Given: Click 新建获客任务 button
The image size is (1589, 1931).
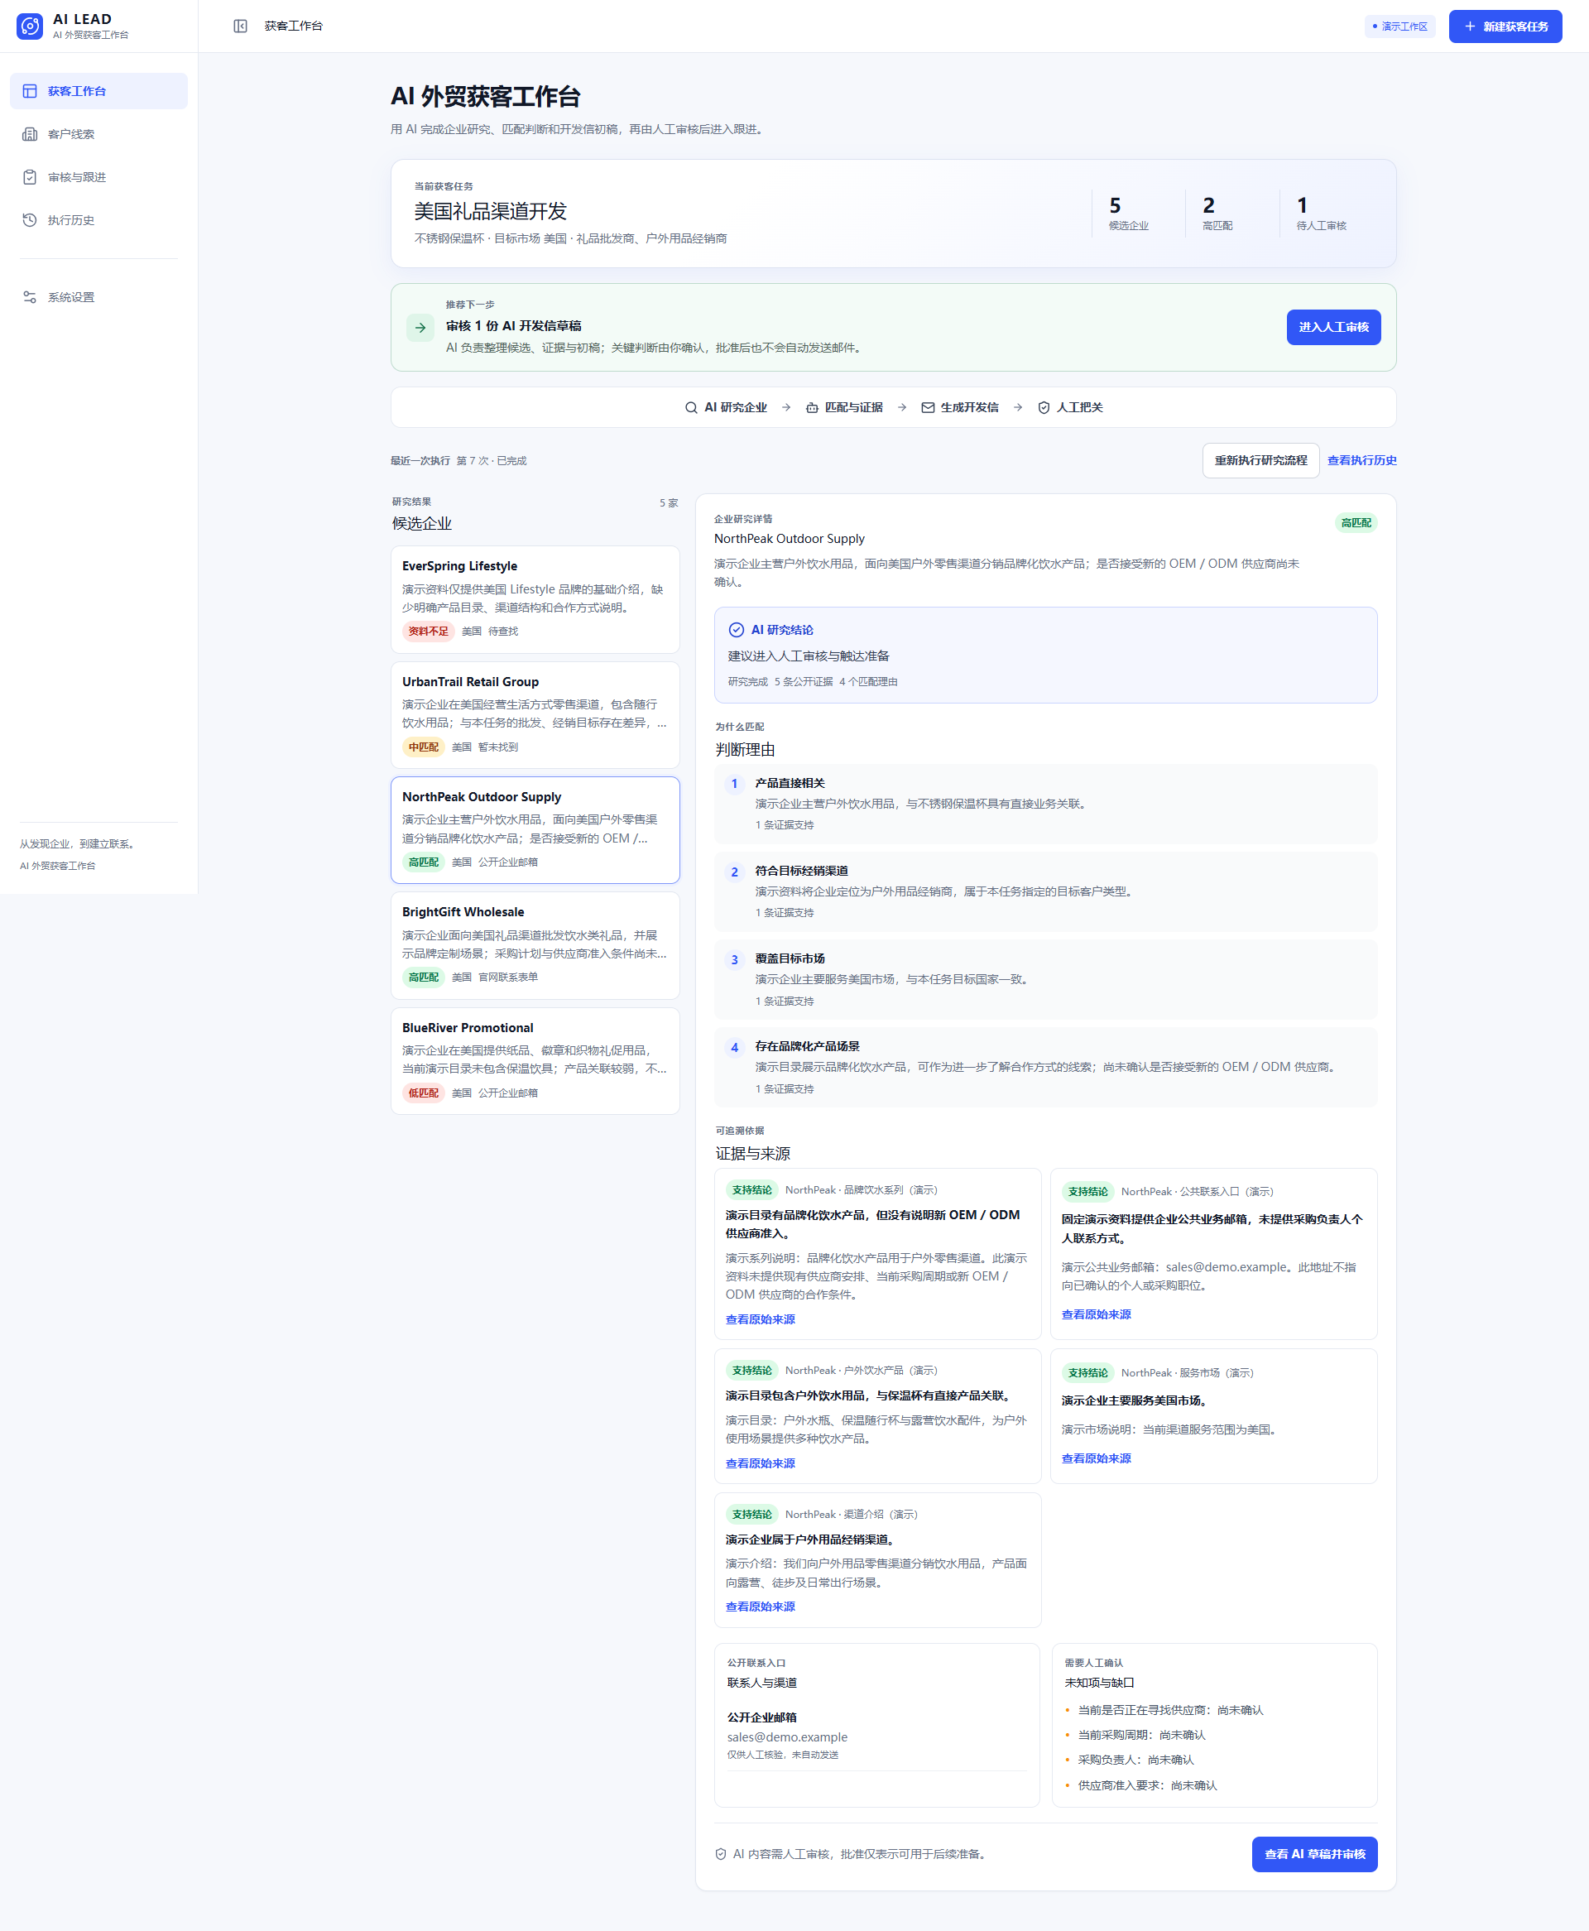Looking at the screenshot, I should pyautogui.click(x=1505, y=26).
